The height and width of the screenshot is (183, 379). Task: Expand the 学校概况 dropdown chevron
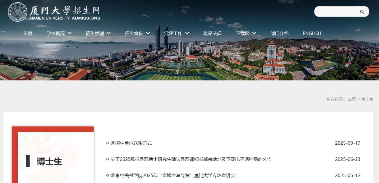70,33
